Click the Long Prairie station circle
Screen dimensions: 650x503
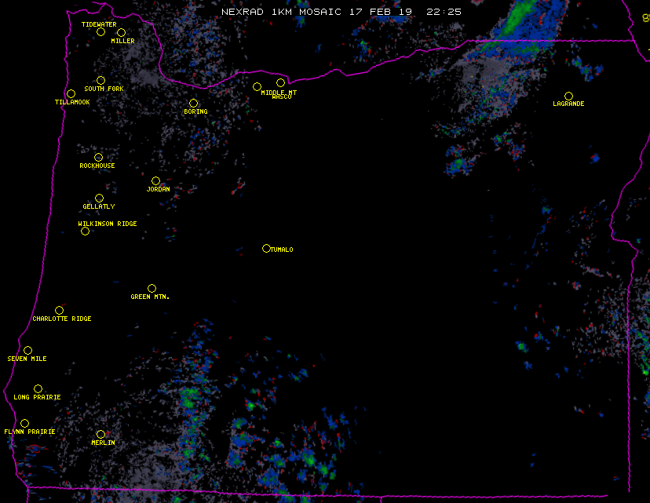coord(38,388)
